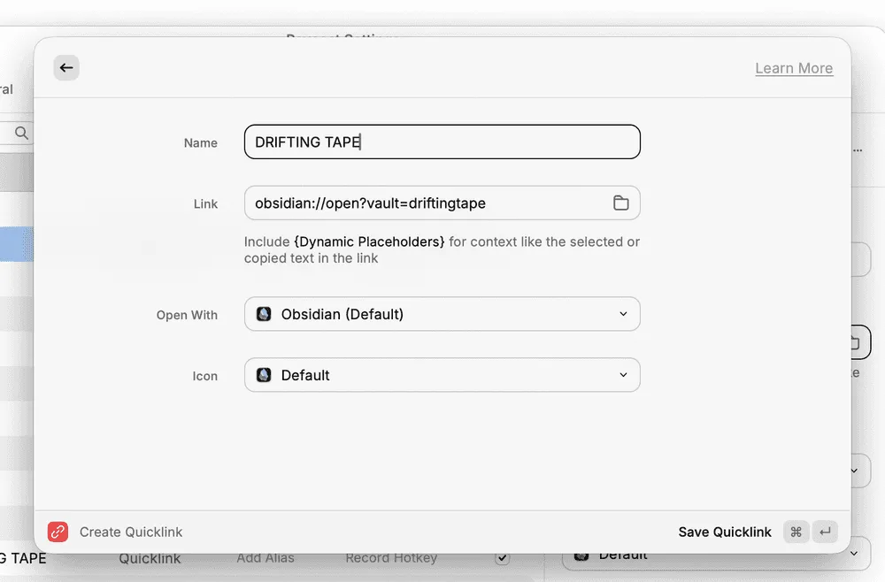Open the three-dots menu in the background window
885x582 pixels.
(x=858, y=150)
